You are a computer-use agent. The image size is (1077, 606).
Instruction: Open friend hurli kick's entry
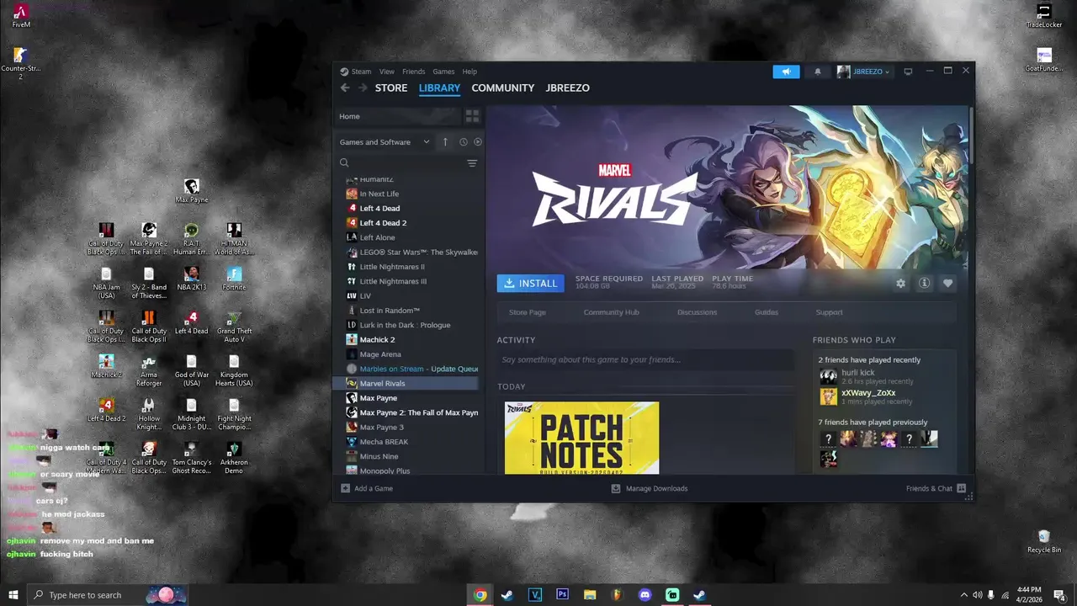point(867,376)
